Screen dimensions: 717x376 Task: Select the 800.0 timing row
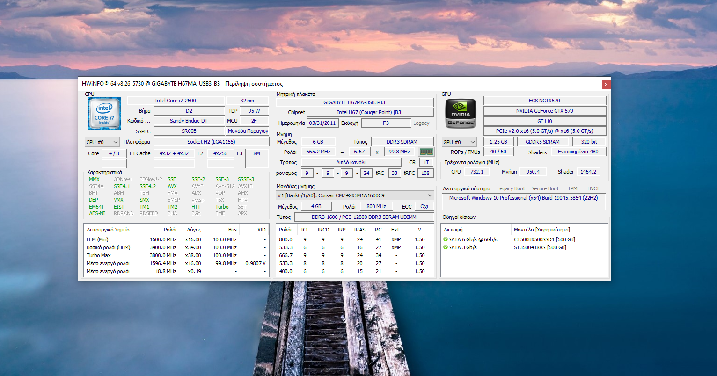(x=355, y=239)
